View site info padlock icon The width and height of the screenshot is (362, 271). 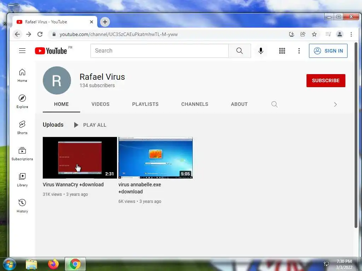(x=54, y=34)
